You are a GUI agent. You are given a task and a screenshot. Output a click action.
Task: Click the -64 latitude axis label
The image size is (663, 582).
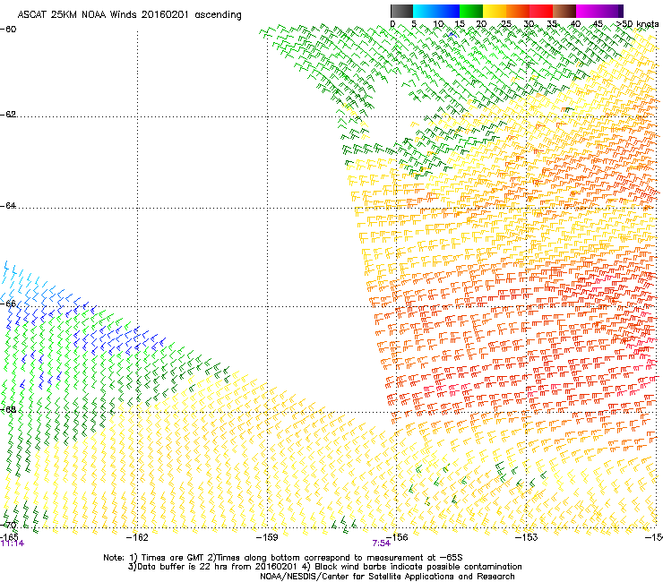(8, 206)
